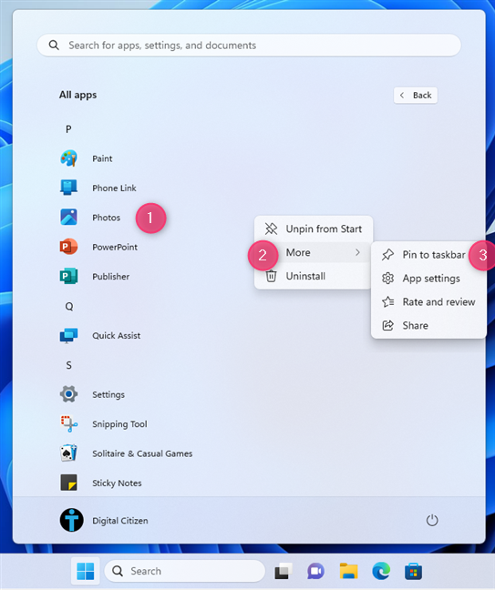Launch Snipping Tool from its icon

pos(68,423)
